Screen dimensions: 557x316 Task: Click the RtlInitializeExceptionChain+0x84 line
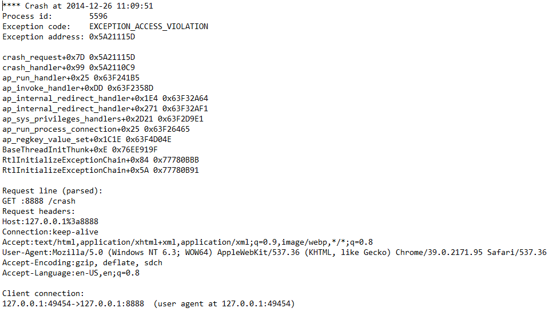[101, 160]
